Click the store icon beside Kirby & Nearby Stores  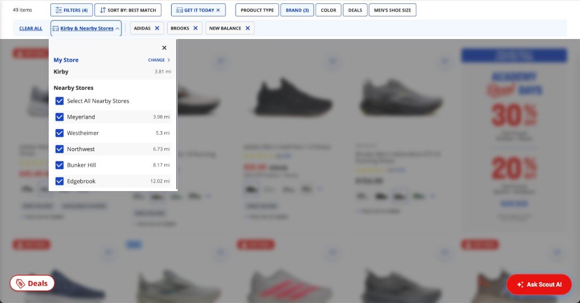pos(56,28)
